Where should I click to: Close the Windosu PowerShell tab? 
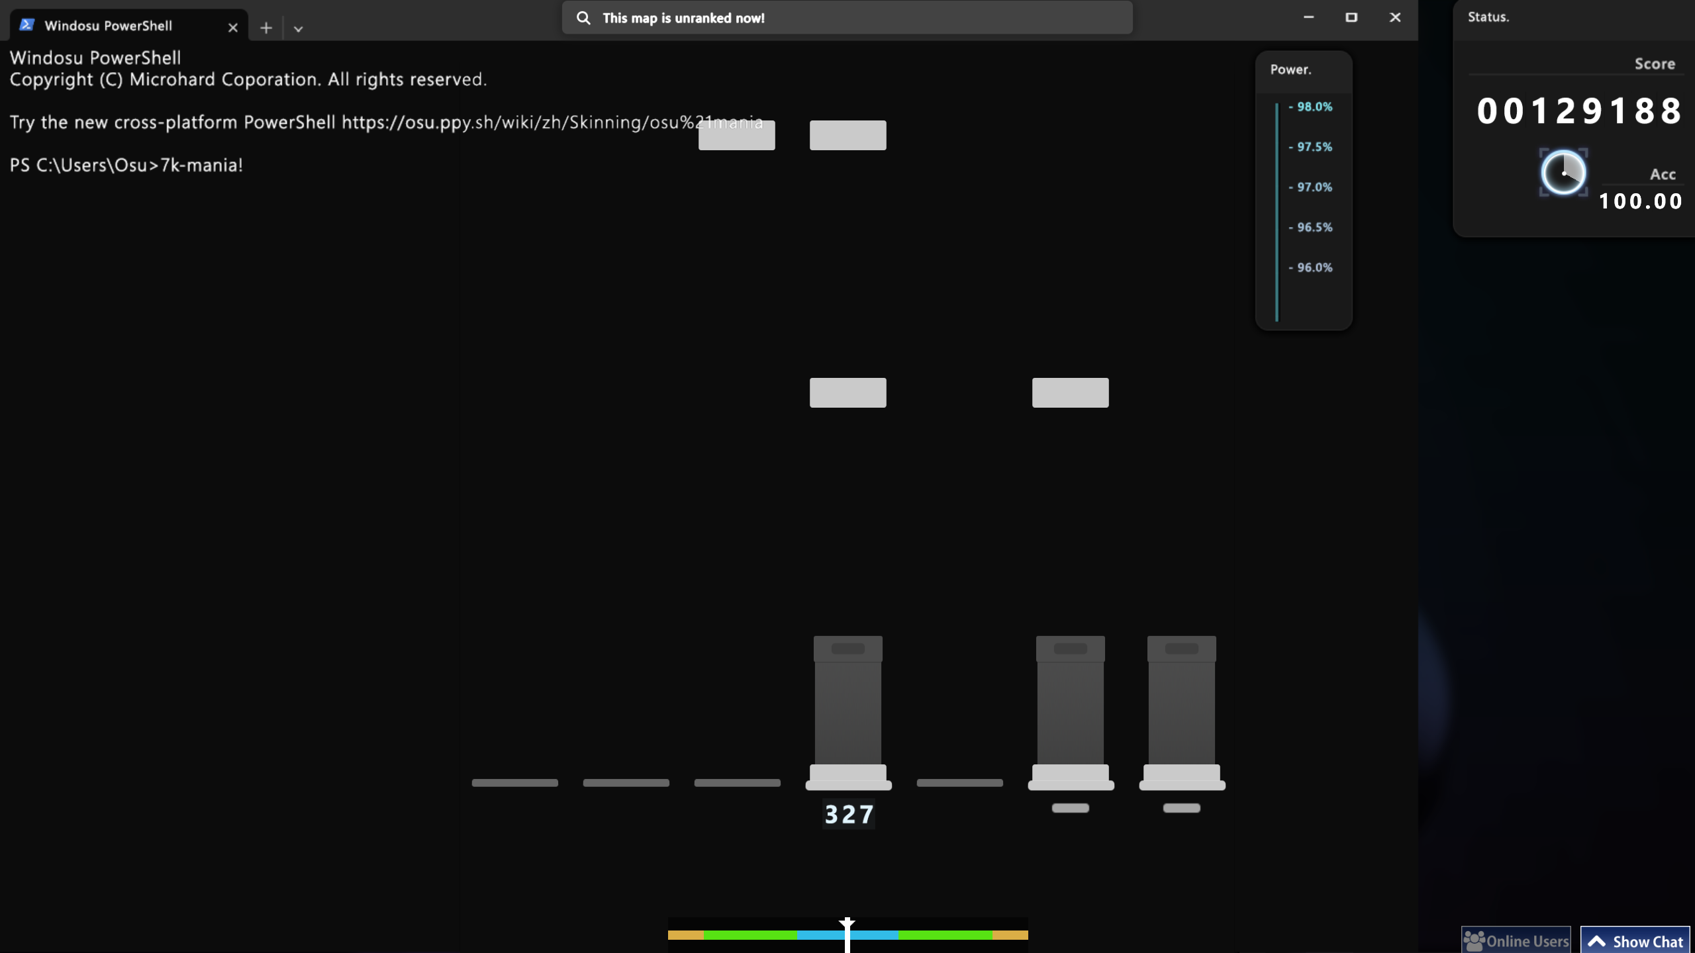coord(232,27)
